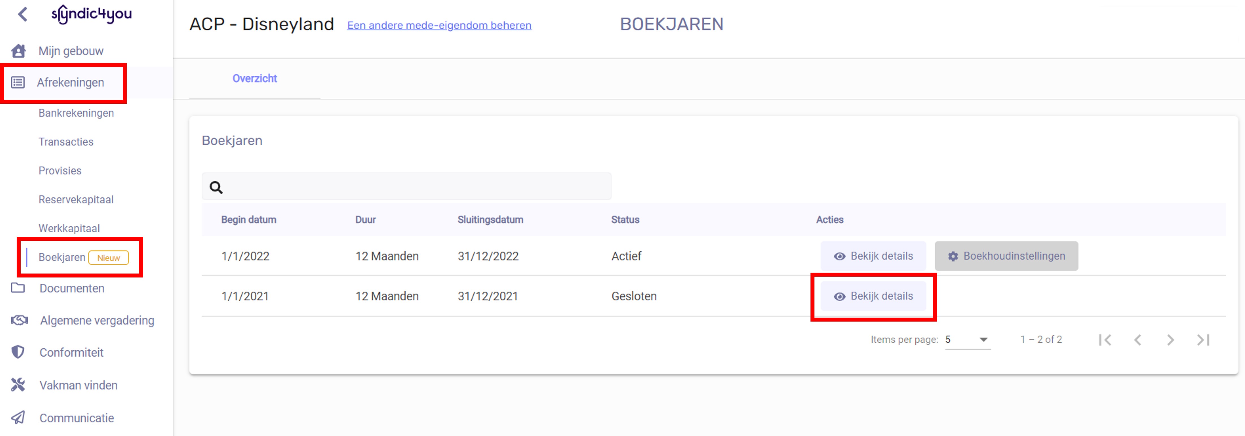Sort by Begin datum column header
Screen dimensions: 1245x436
pyautogui.click(x=248, y=219)
